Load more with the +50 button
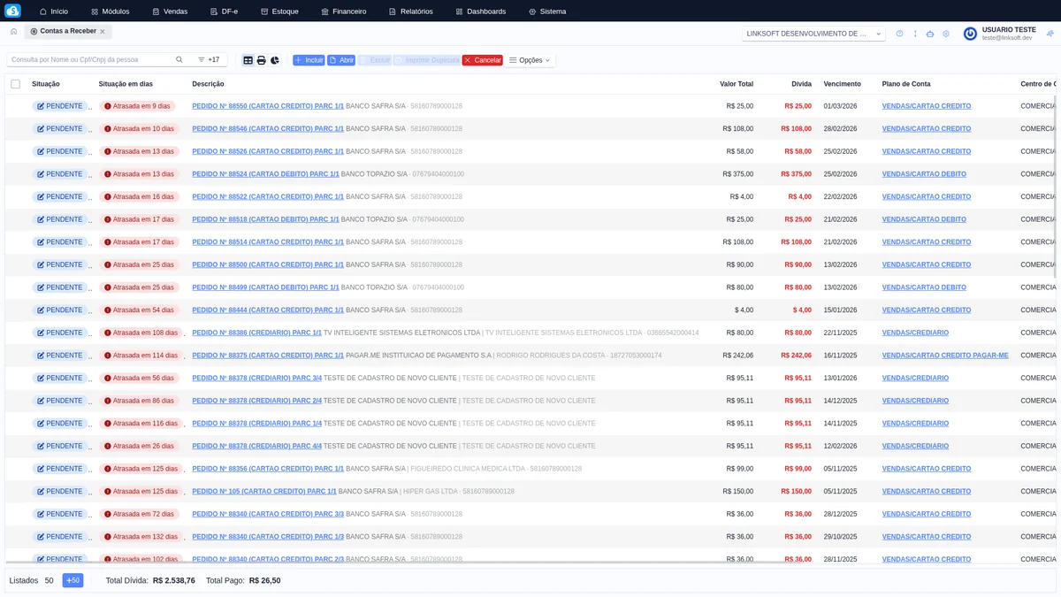1061x597 pixels. [x=73, y=580]
